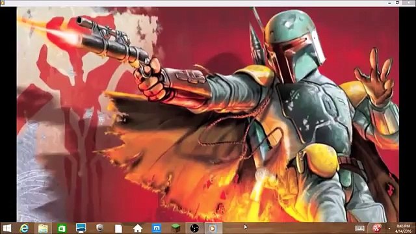Image resolution: width=416 pixels, height=234 pixels.
Task: Click the gray shield icon on taskbar
Action: [x=99, y=228]
